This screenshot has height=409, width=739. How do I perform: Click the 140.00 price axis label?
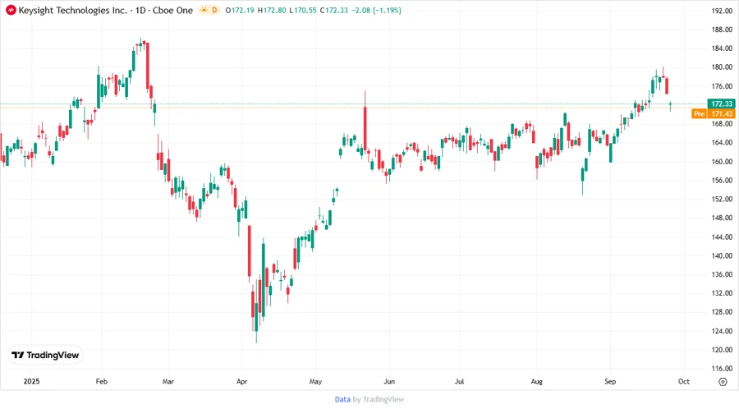722,256
